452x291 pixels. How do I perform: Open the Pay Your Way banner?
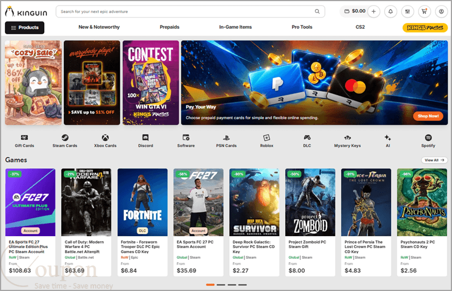(x=314, y=82)
